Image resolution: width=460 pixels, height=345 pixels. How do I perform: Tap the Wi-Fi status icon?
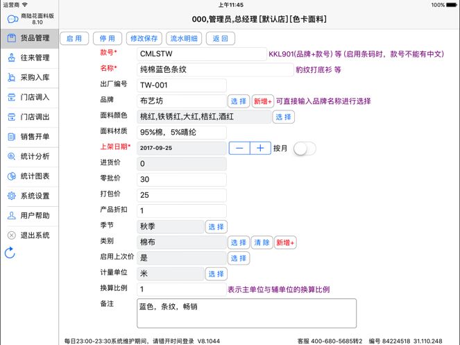[x=25, y=5]
